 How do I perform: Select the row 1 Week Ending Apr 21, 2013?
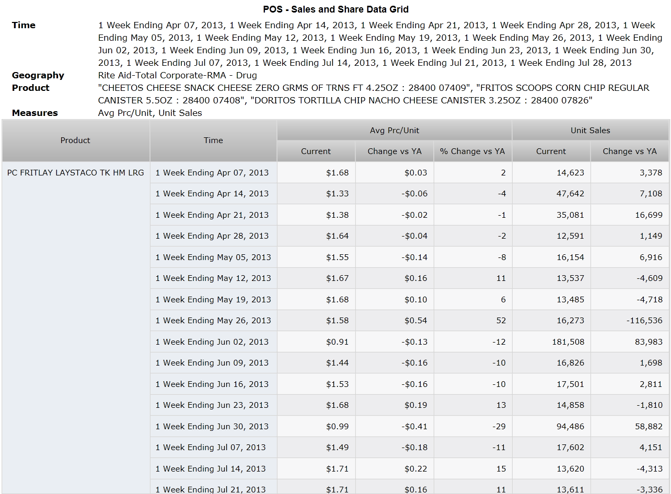[x=410, y=215]
